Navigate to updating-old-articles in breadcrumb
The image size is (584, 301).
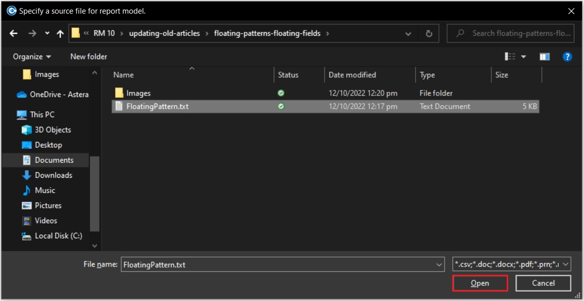pos(164,33)
